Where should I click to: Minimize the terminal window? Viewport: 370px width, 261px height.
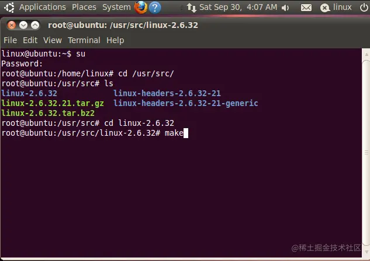point(23,25)
